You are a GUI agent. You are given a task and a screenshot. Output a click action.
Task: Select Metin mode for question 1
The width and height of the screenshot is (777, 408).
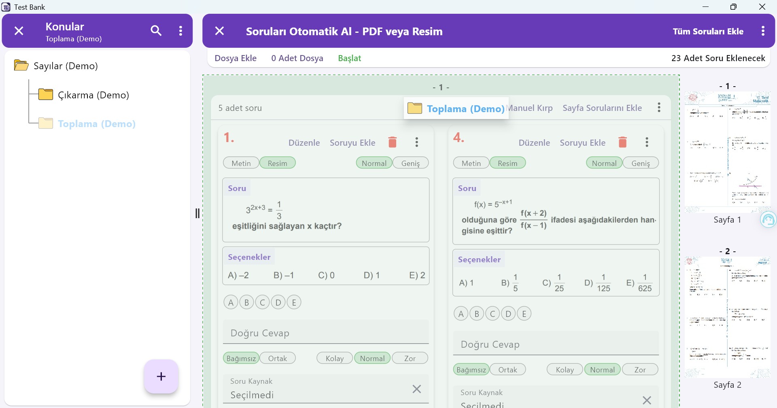coord(241,163)
